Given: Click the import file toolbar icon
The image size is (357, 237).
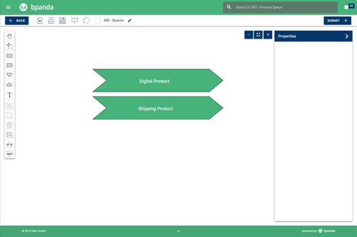Looking at the screenshot, I should coord(51,21).
